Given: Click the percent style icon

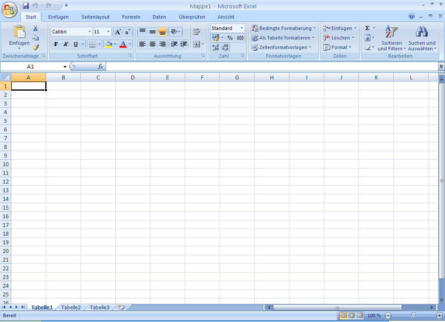Looking at the screenshot, I should (230, 38).
